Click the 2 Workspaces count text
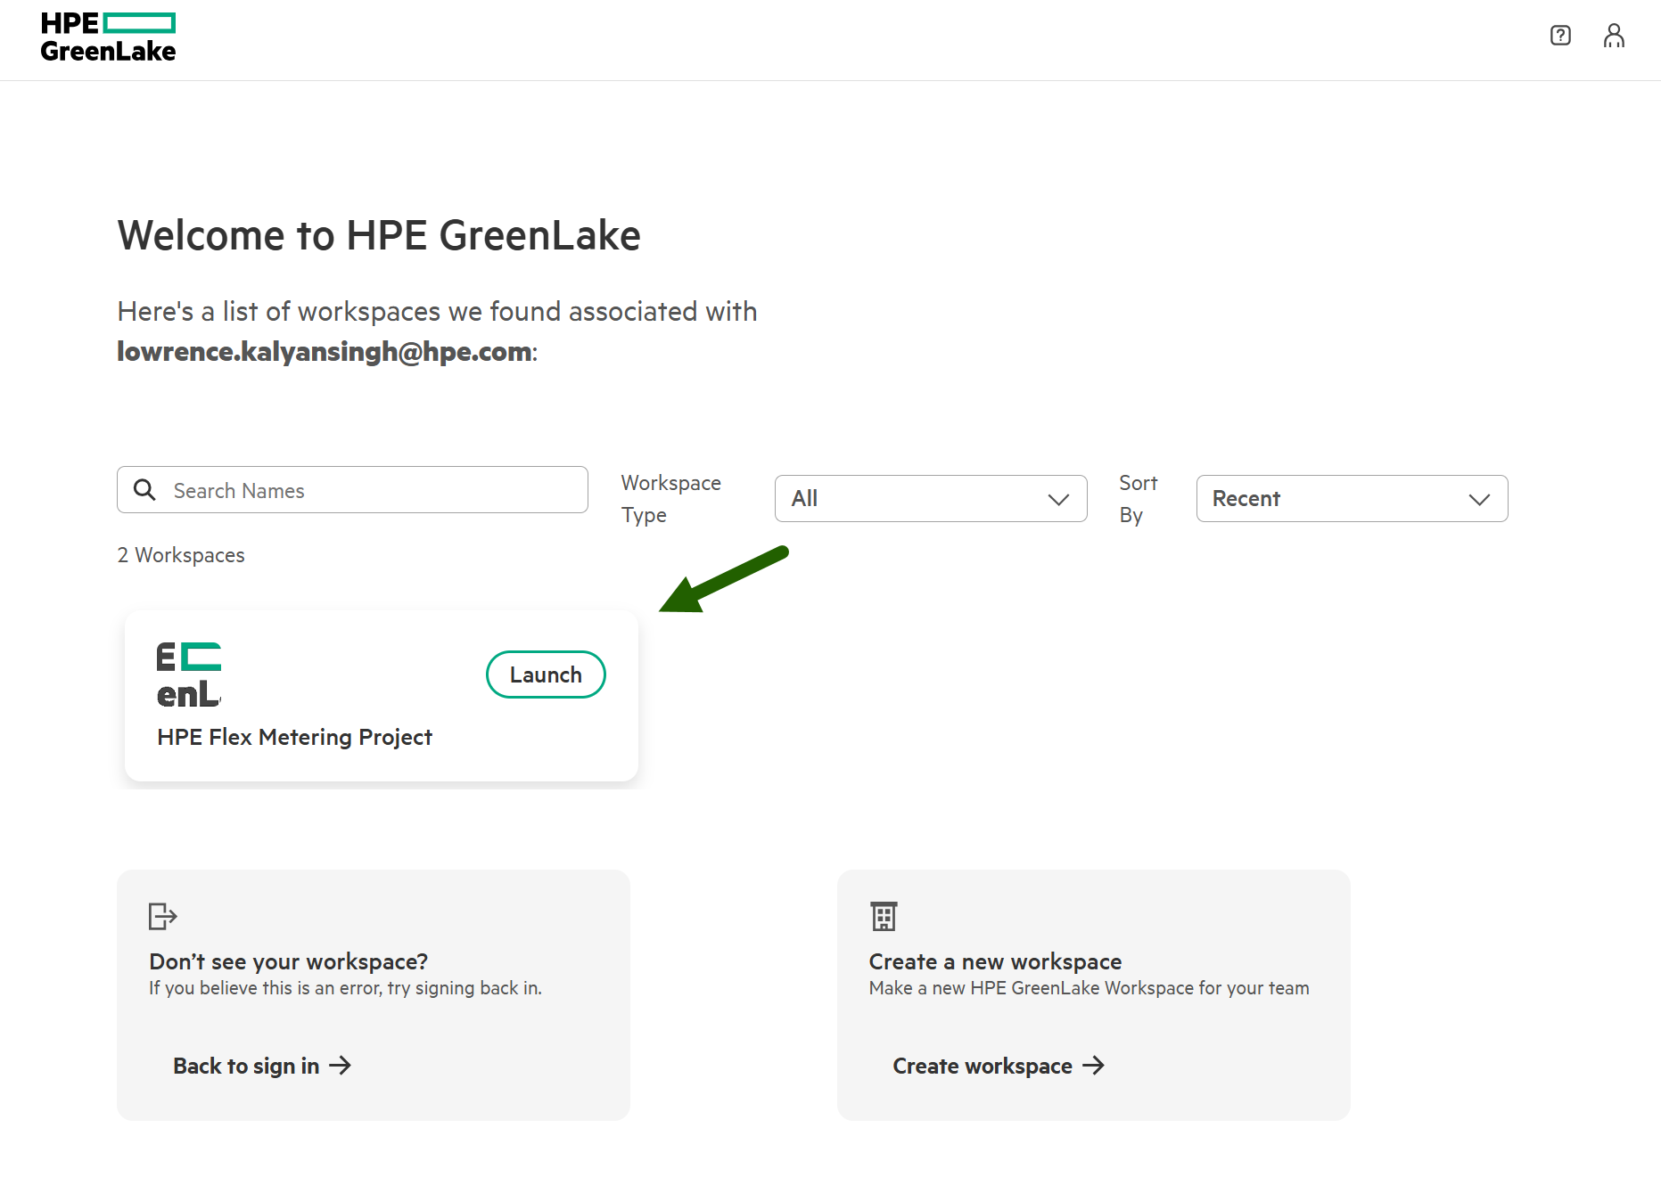 181,555
